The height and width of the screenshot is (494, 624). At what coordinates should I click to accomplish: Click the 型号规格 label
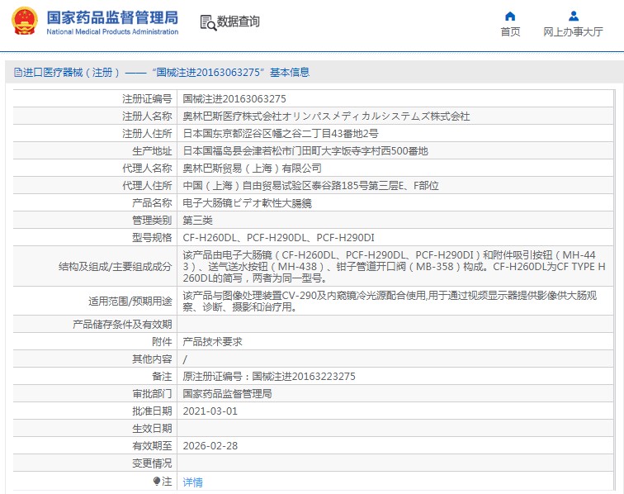click(152, 238)
